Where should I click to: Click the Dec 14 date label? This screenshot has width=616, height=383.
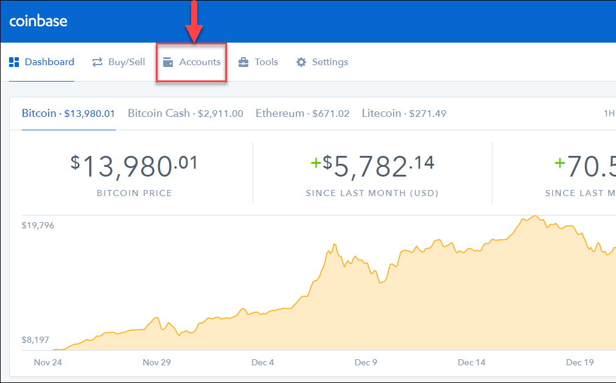(471, 362)
